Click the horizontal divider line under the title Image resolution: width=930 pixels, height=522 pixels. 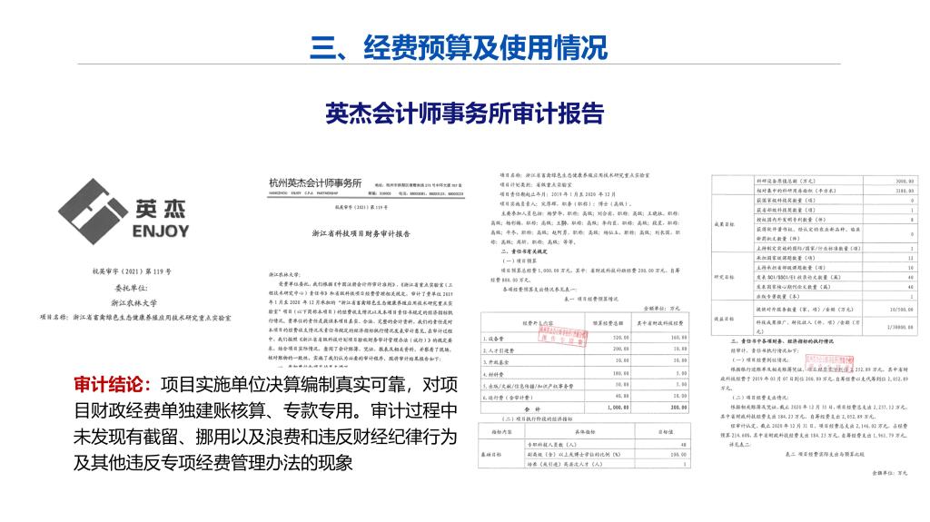click(x=464, y=65)
